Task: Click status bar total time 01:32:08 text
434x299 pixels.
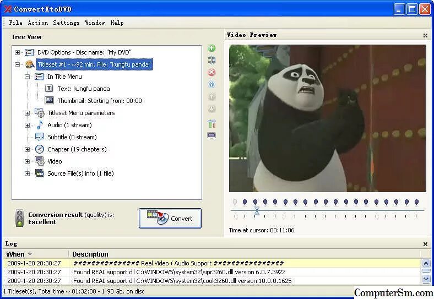Action: (73, 291)
